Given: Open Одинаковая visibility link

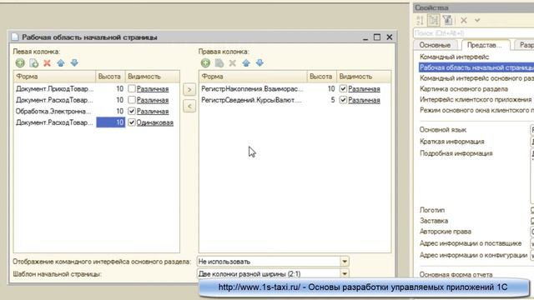Looking at the screenshot, I should click(x=155, y=122).
